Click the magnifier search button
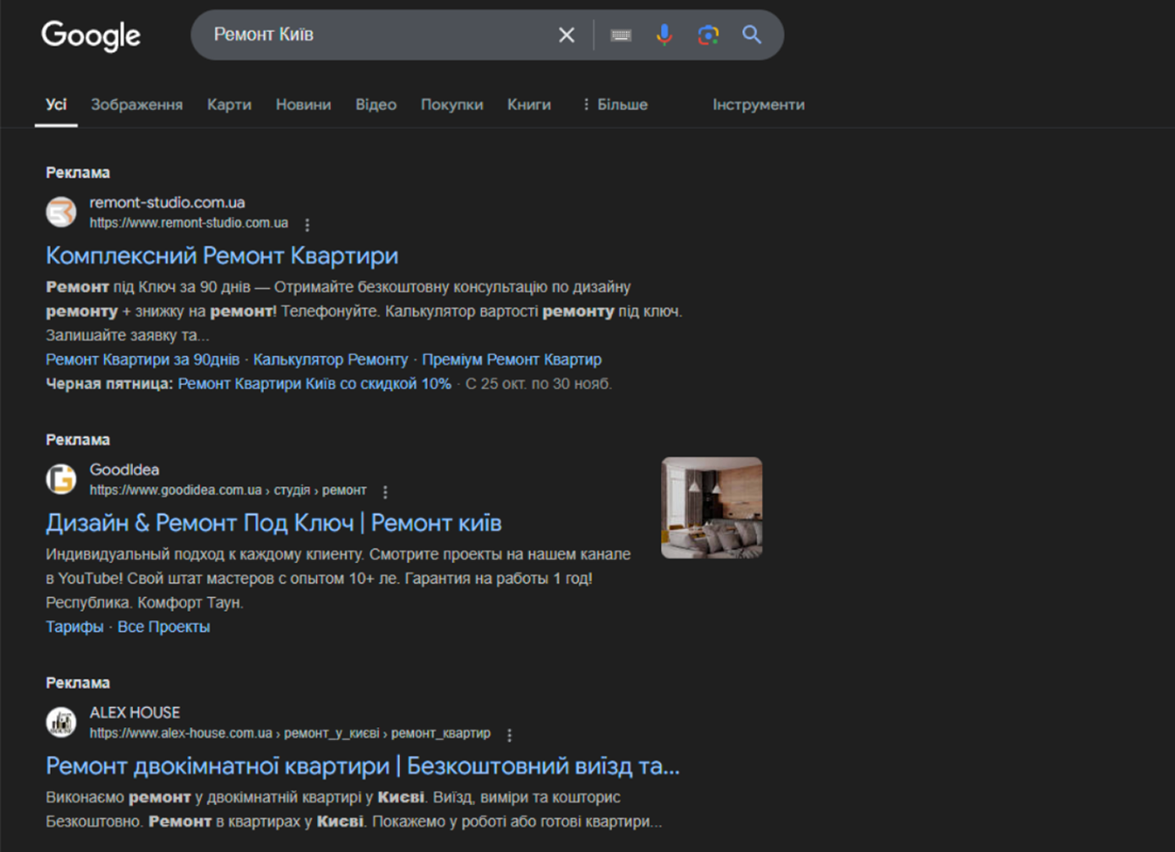1175x852 pixels. tap(751, 35)
